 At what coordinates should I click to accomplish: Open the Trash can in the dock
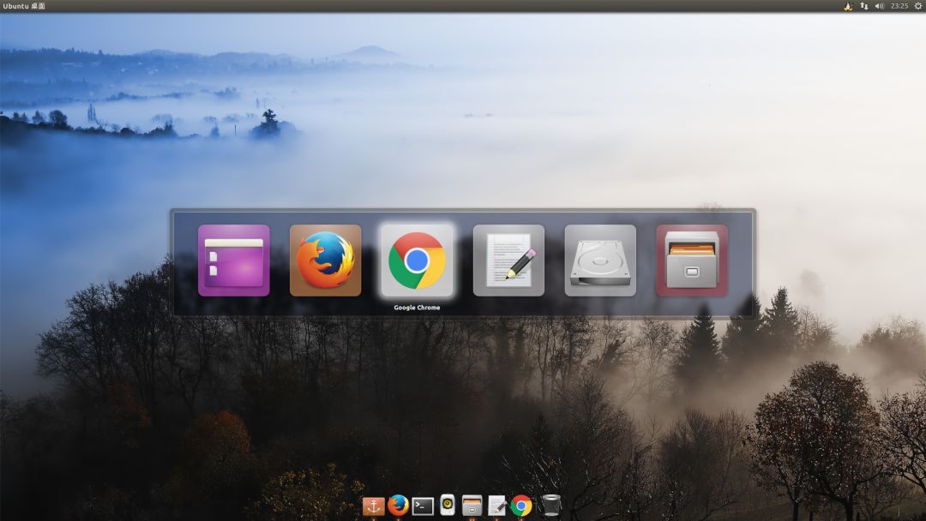[550, 505]
